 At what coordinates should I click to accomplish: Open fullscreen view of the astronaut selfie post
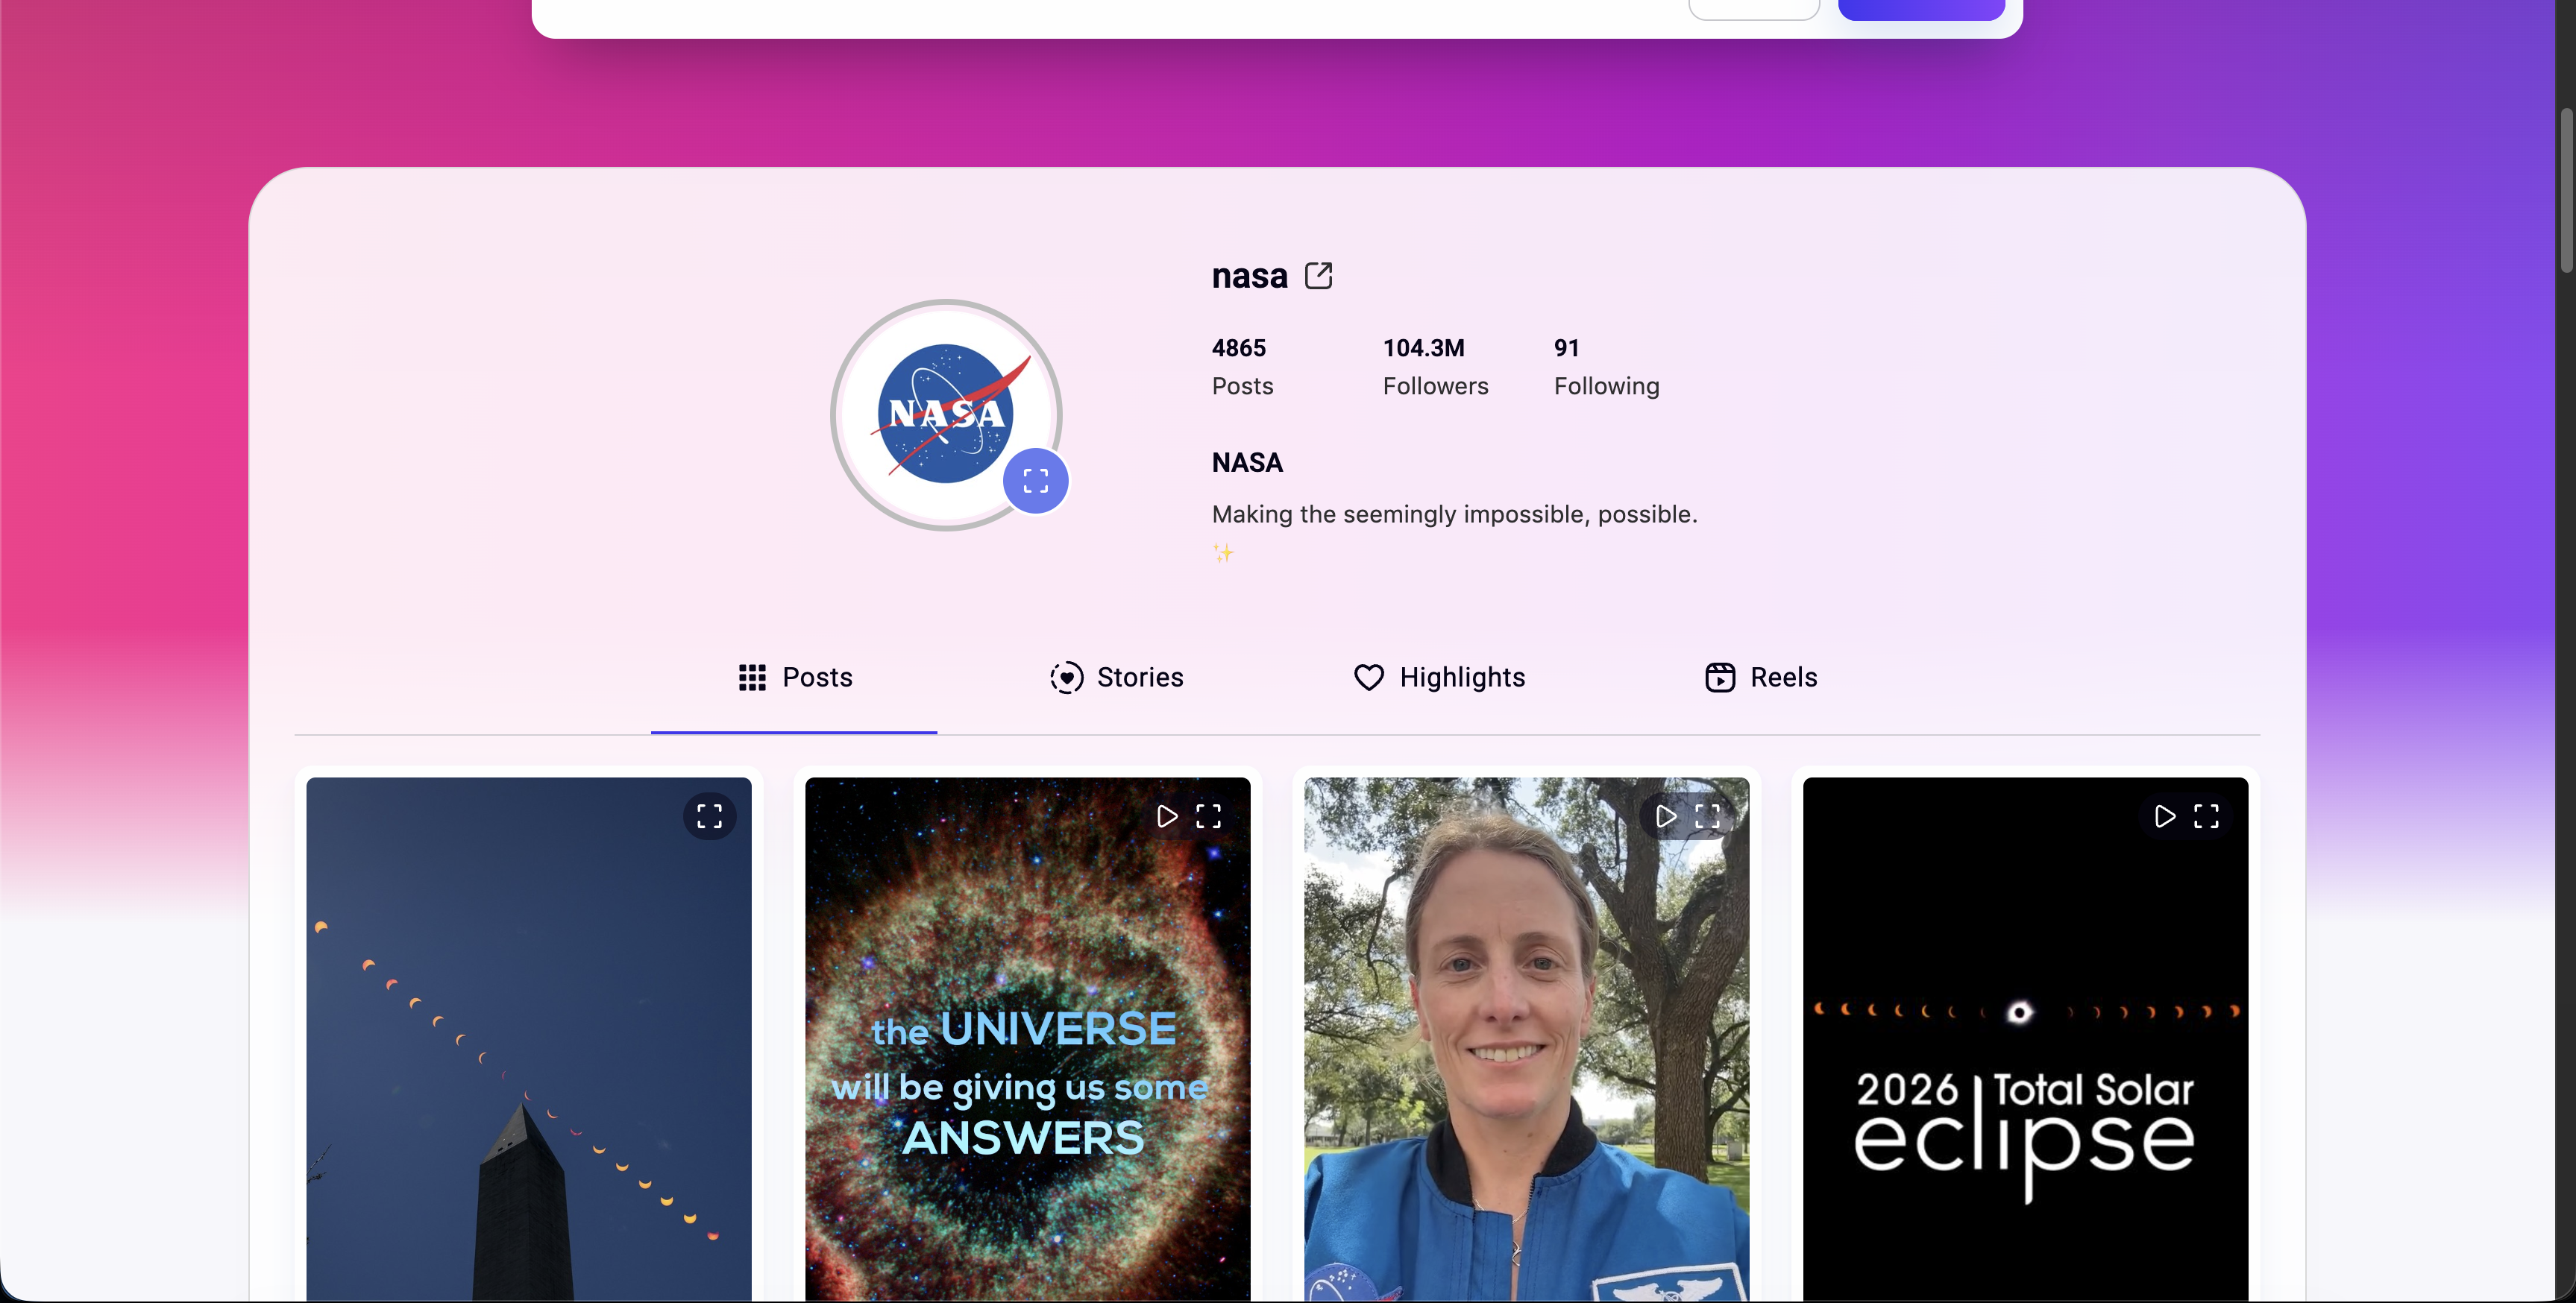point(1707,816)
